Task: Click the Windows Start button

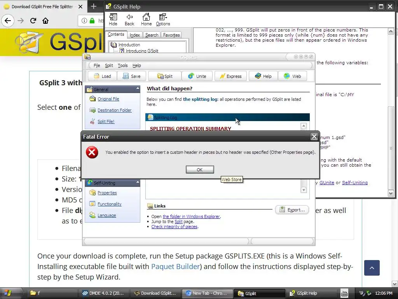Action: (8, 293)
